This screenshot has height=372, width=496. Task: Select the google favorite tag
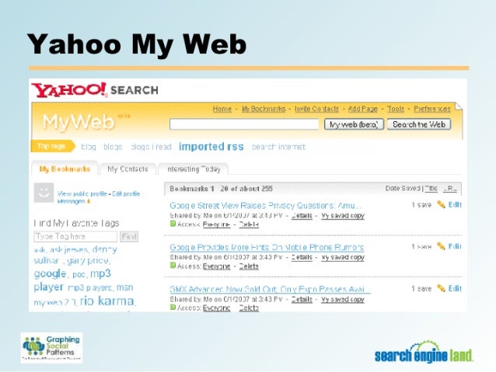click(50, 273)
